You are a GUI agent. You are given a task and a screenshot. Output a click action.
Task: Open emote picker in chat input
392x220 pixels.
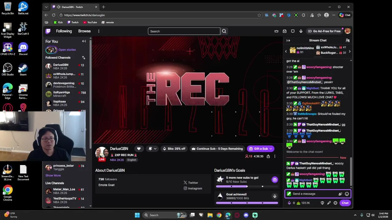(347, 194)
